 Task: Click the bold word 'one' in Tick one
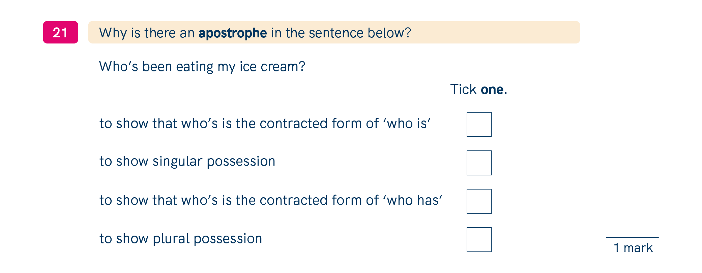click(x=492, y=90)
